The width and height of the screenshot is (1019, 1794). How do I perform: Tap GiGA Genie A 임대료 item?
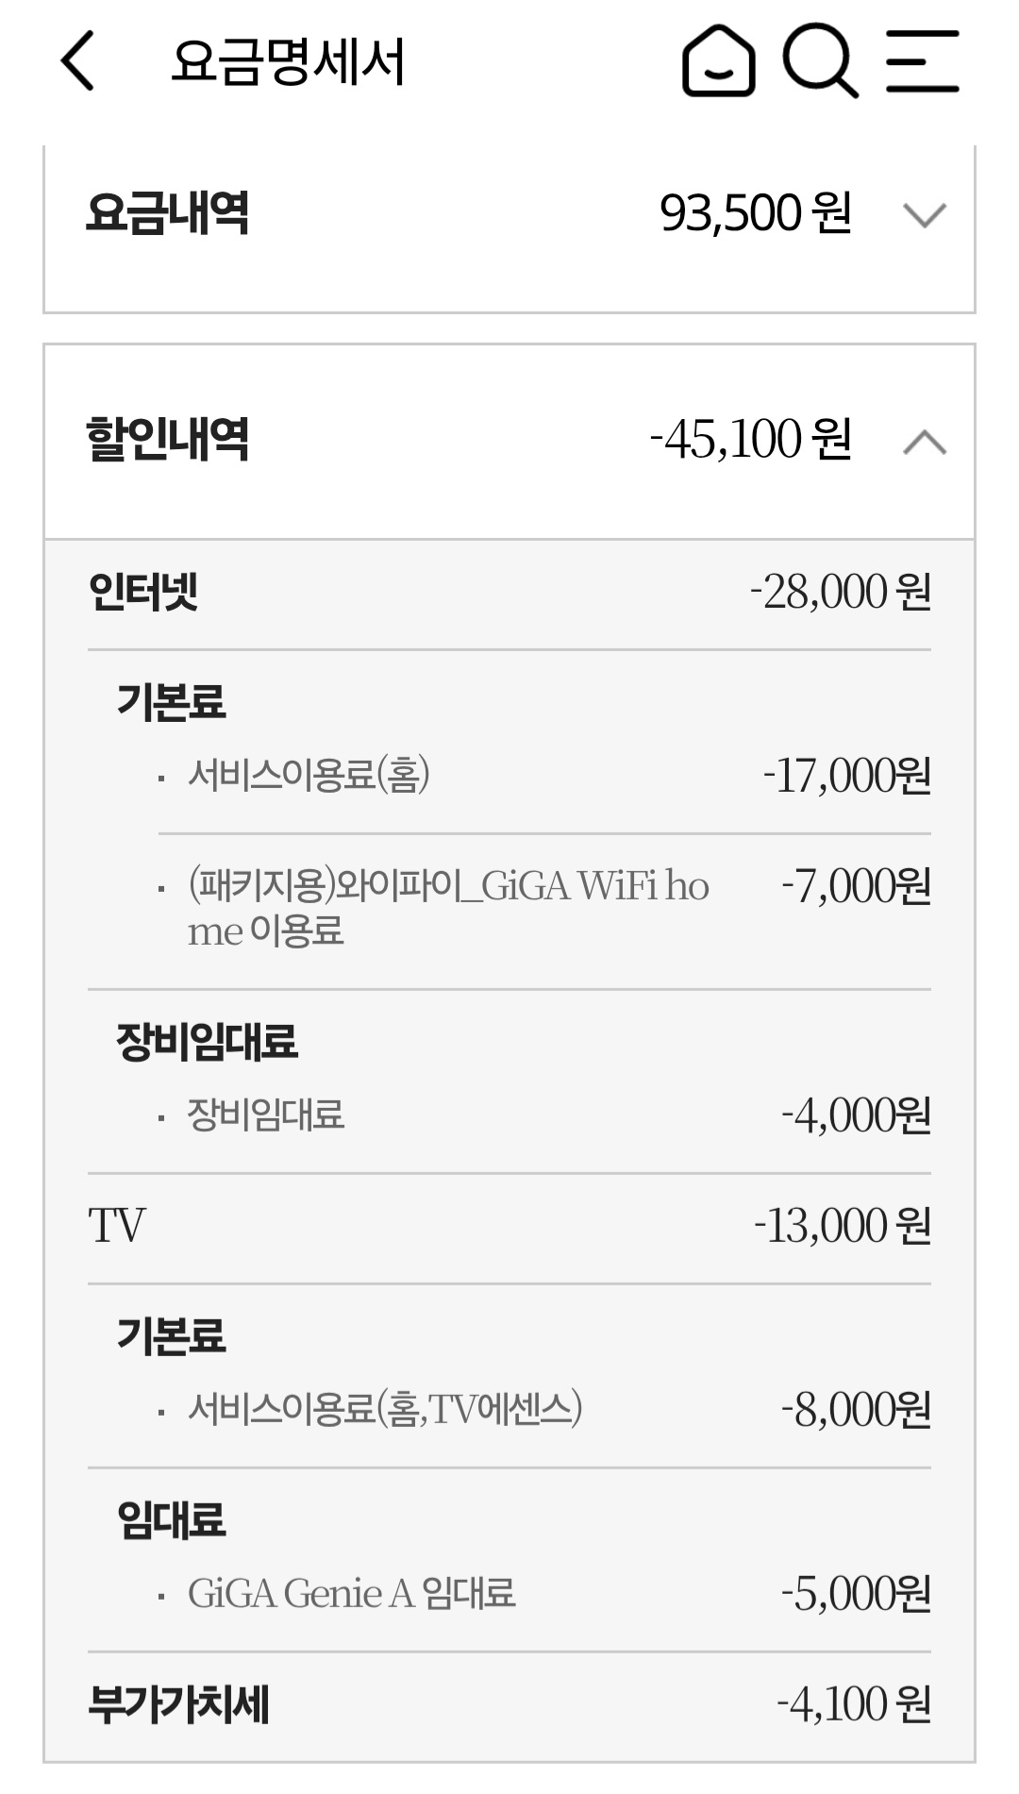[351, 1594]
